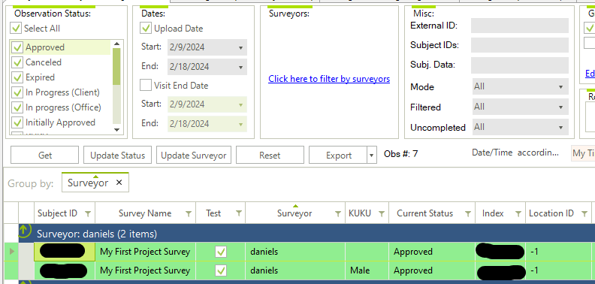Open filter for KUKU column
This screenshot has width=595, height=284.
click(382, 214)
